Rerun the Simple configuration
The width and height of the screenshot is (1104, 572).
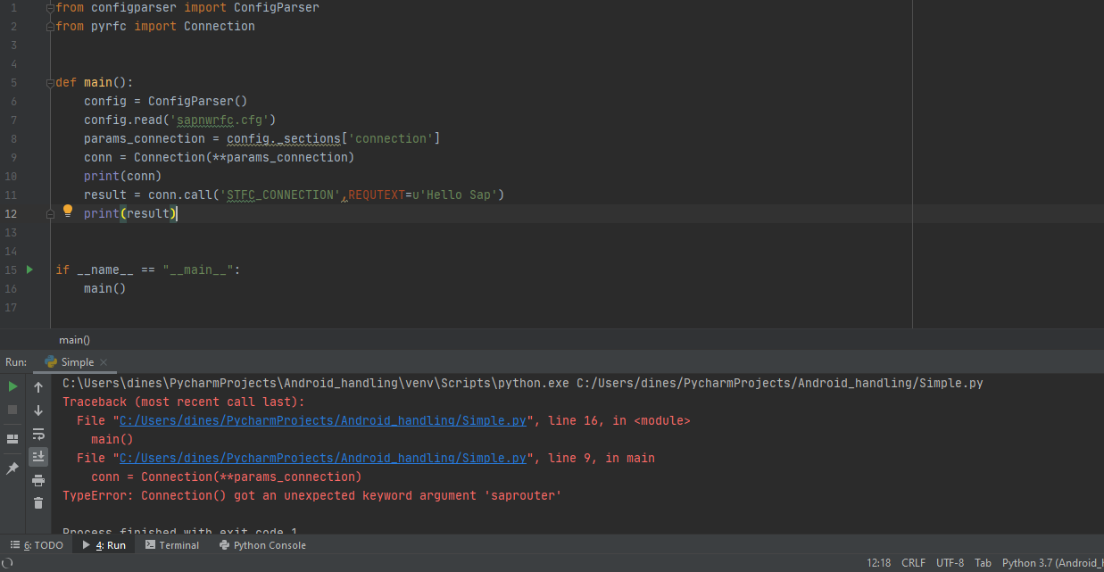pos(12,387)
